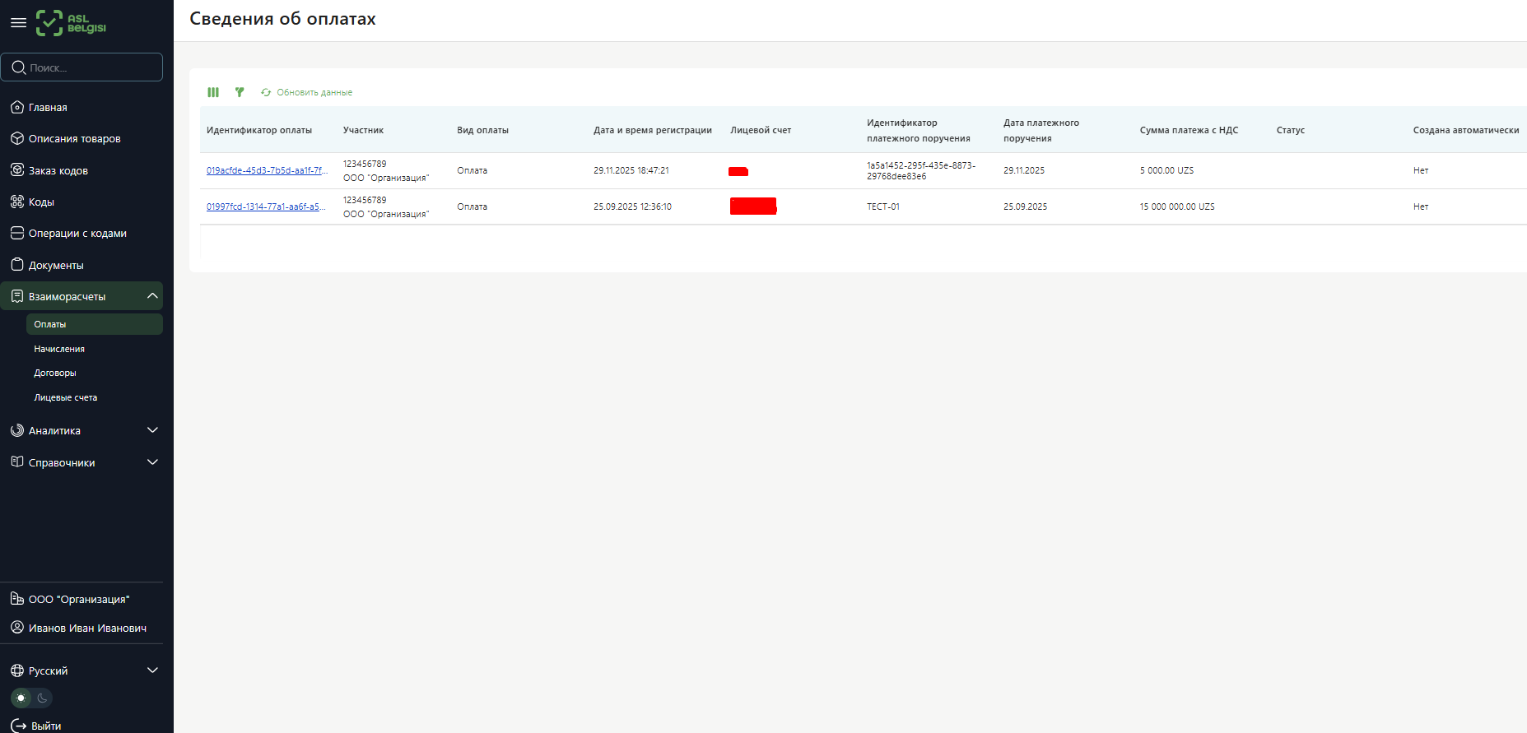Click the search magnifier icon
The image size is (1527, 733).
coord(19,67)
